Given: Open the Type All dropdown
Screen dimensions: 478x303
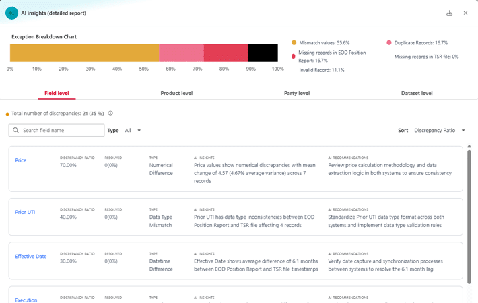Looking at the screenshot, I should pyautogui.click(x=133, y=130).
